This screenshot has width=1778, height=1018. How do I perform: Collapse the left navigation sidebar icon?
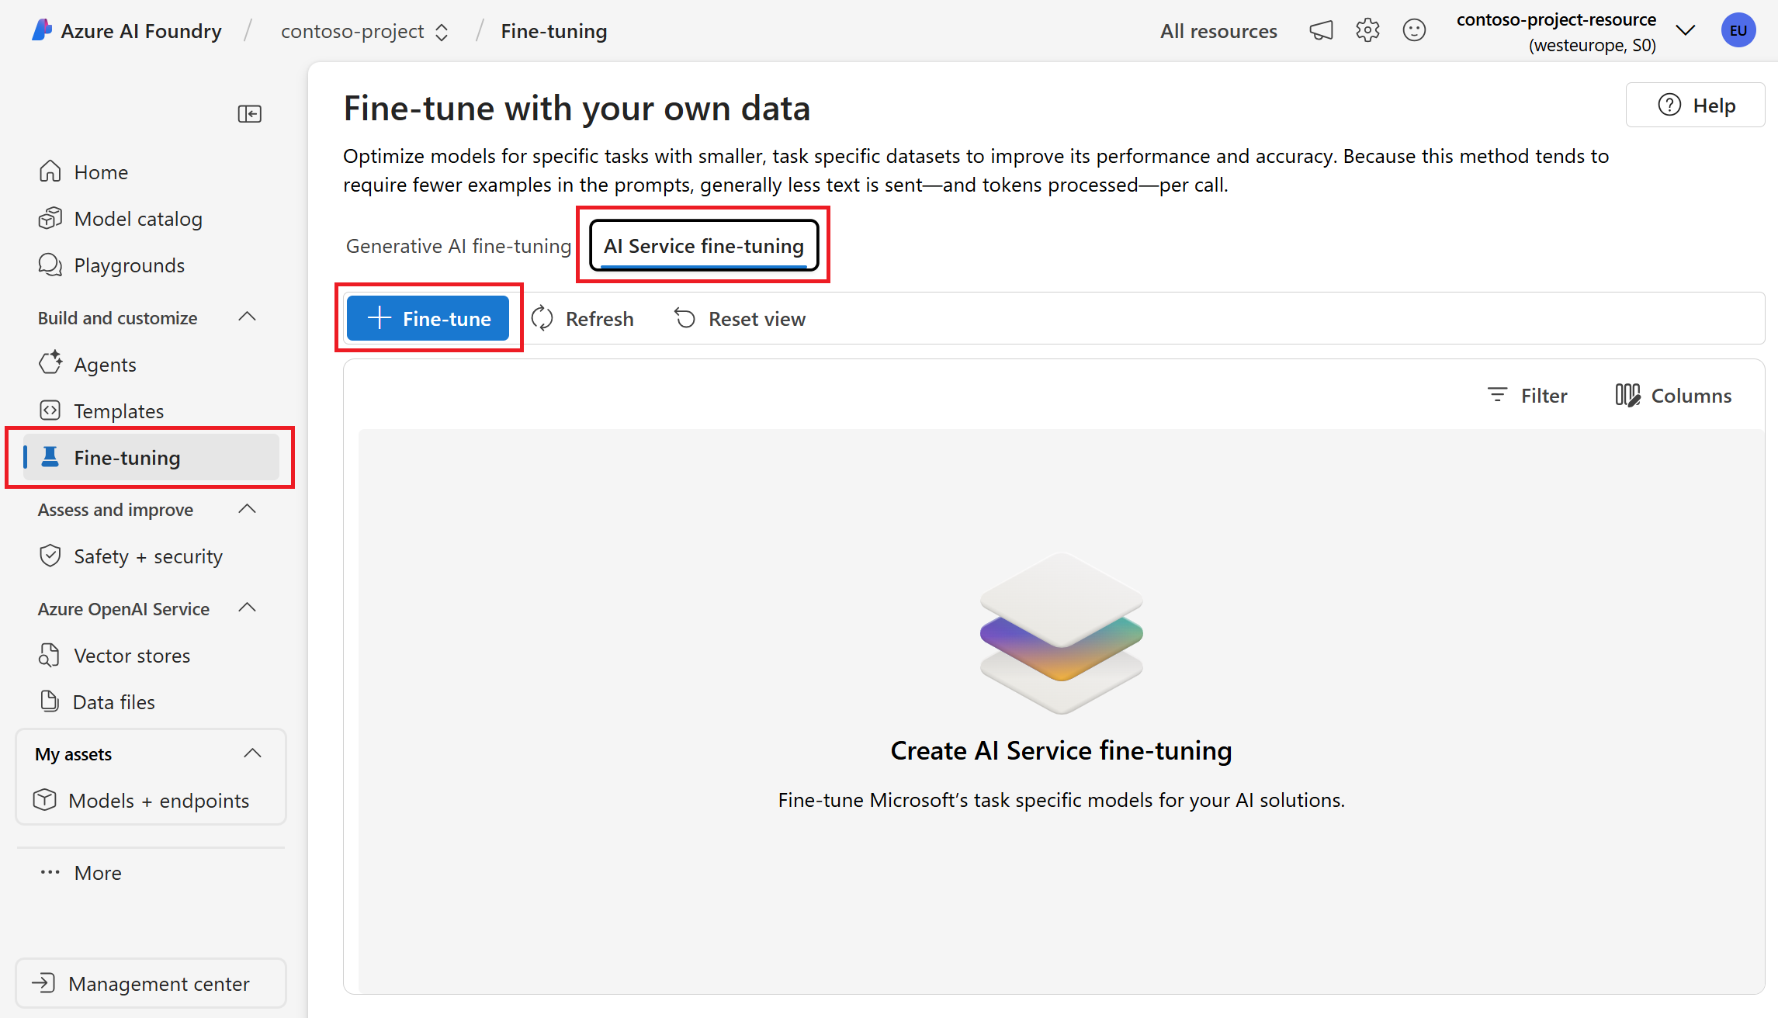[249, 114]
